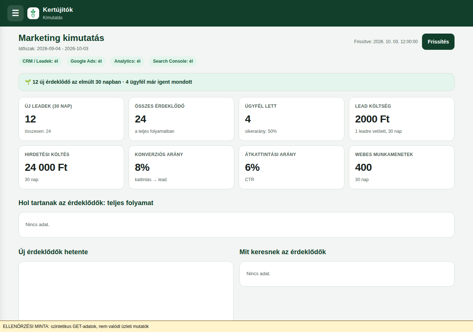Open the Átkattintási arány card
Image resolution: width=473 pixels, height=332 pixels.
click(x=292, y=167)
